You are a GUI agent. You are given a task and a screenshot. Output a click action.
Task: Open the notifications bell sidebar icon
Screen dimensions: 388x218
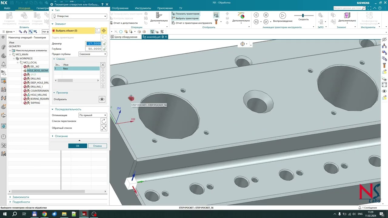[x=4, y=64]
